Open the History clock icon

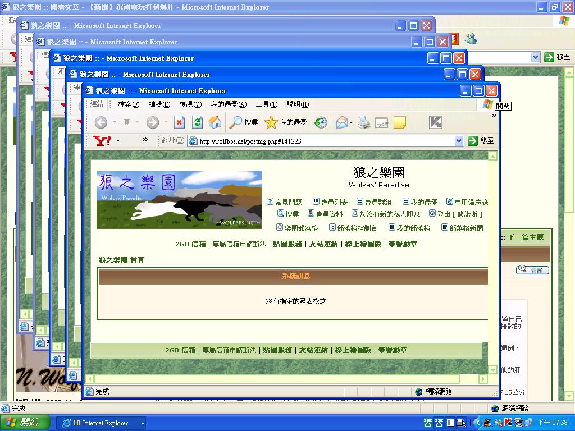320,122
